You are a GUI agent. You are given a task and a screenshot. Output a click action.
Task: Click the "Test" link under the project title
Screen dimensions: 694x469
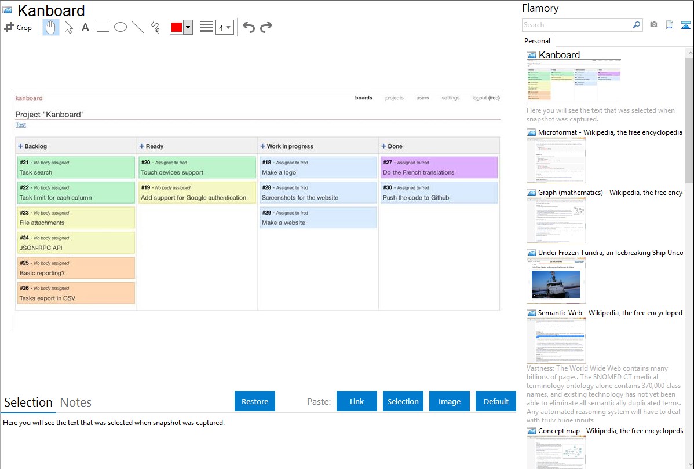(21, 125)
